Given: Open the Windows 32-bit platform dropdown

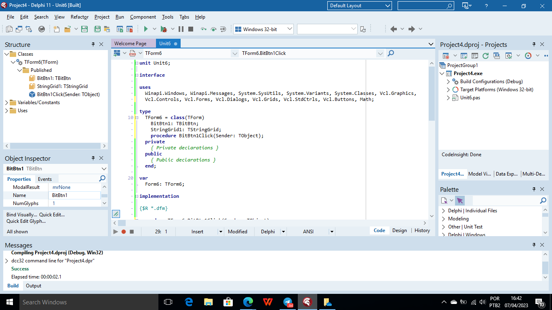Looking at the screenshot, I should [289, 29].
